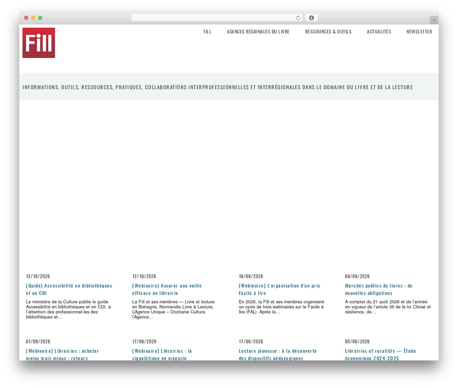The height and width of the screenshot is (388, 458).
Task: Open Librairies : acheter moins mais mieux webinaire
Action: (62, 354)
